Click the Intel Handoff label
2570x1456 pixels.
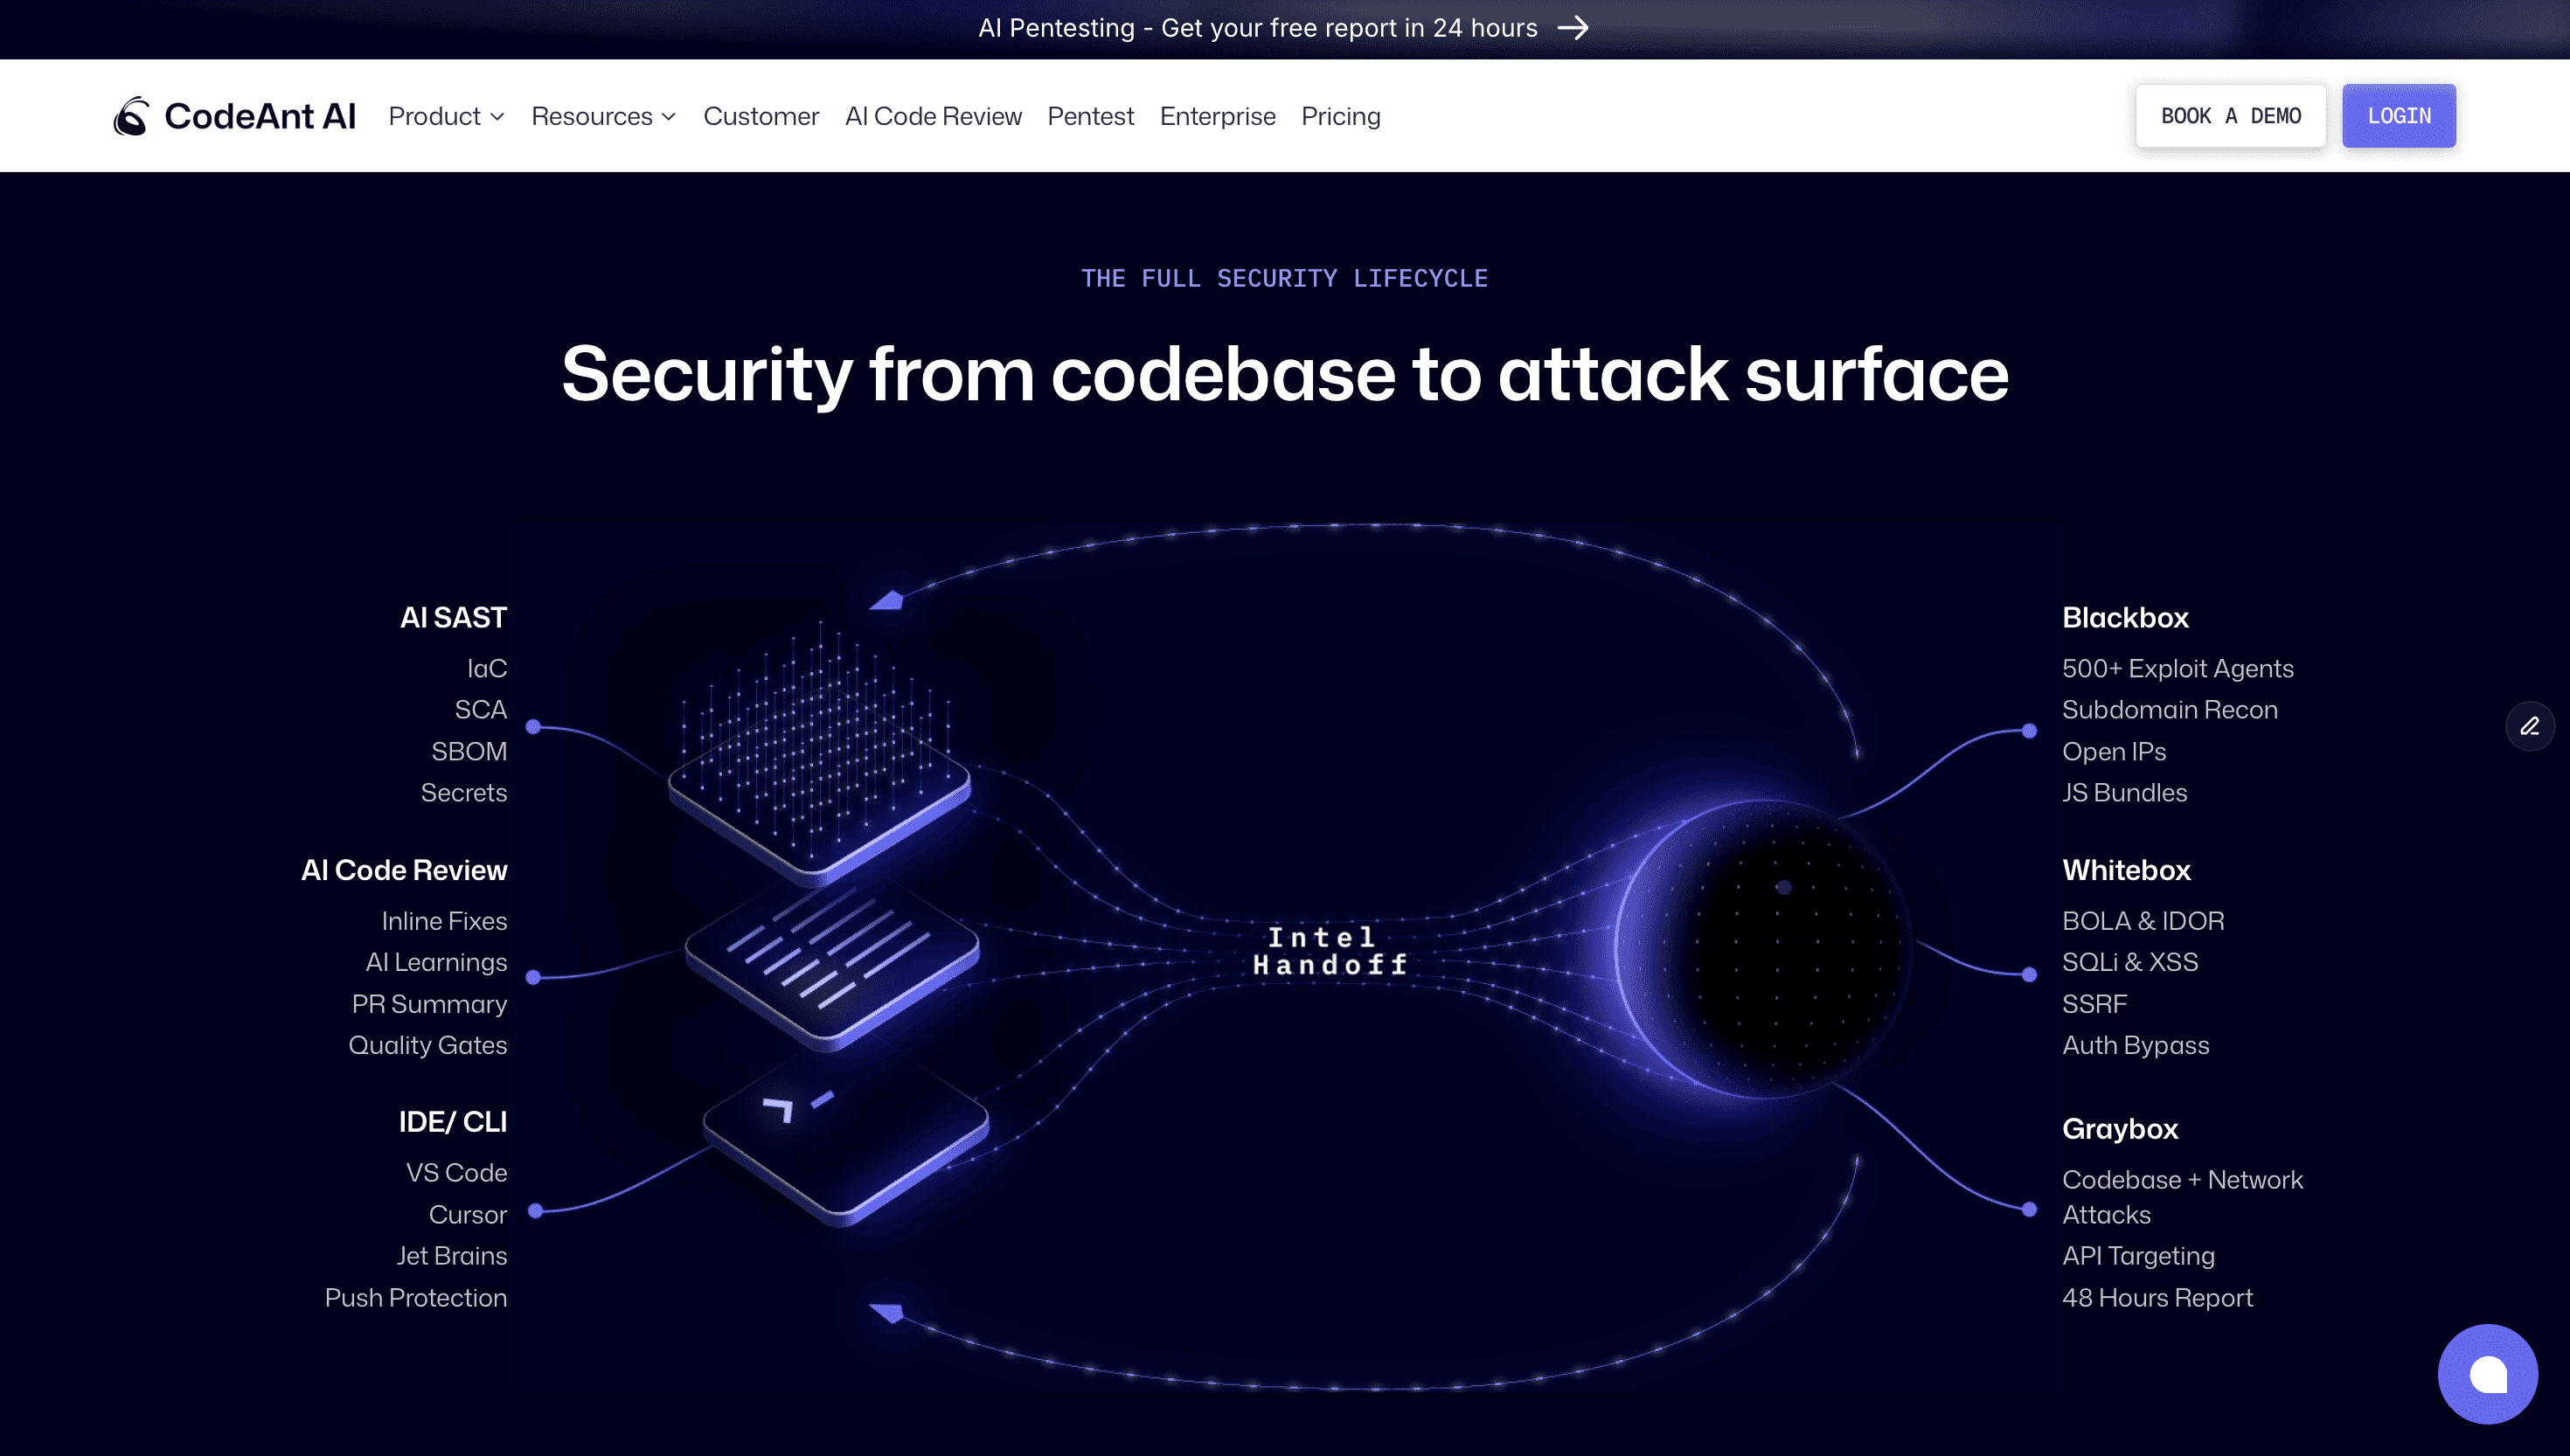(x=1329, y=950)
